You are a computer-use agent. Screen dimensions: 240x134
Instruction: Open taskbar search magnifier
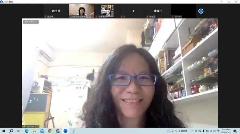[x=11, y=131]
